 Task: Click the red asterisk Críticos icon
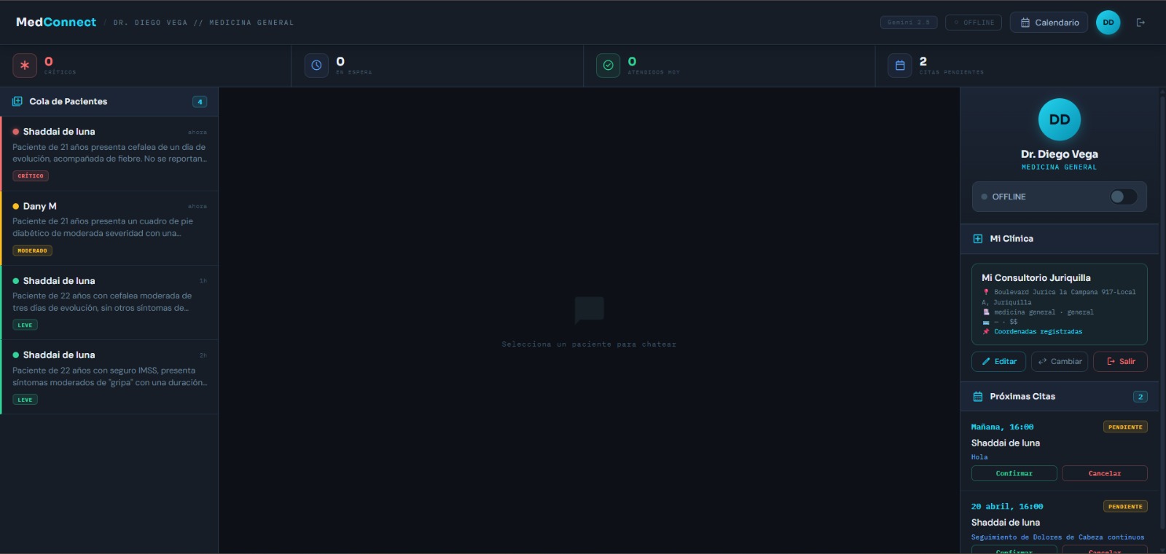(25, 66)
